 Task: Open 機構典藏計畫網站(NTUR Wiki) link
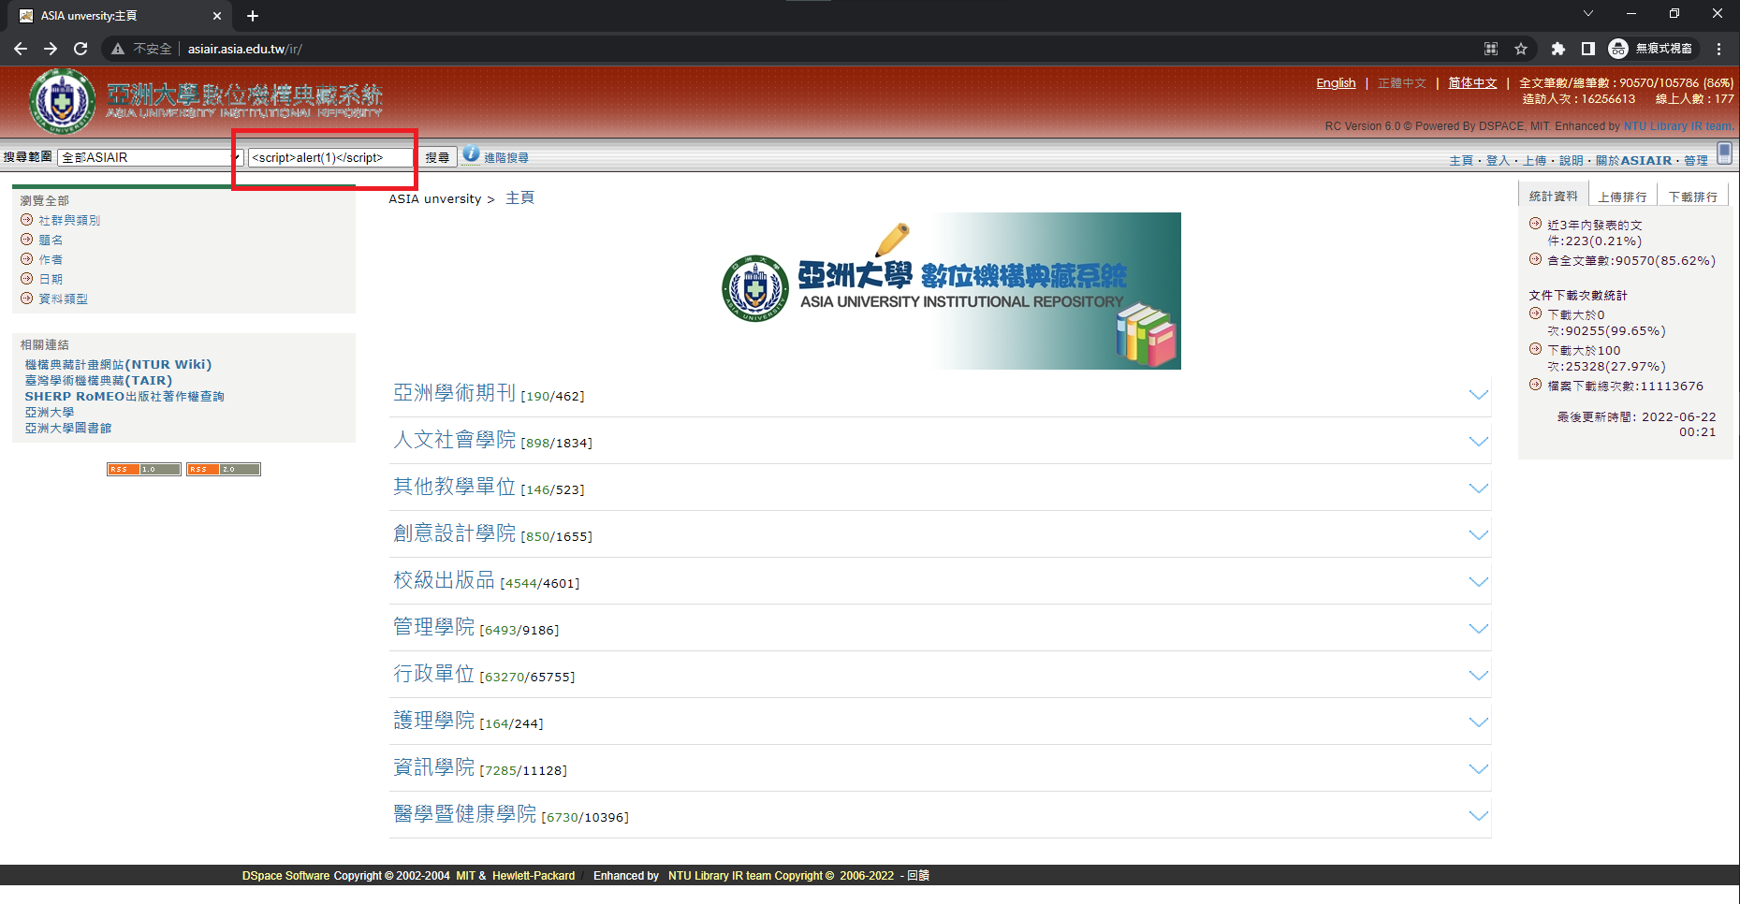tap(118, 365)
